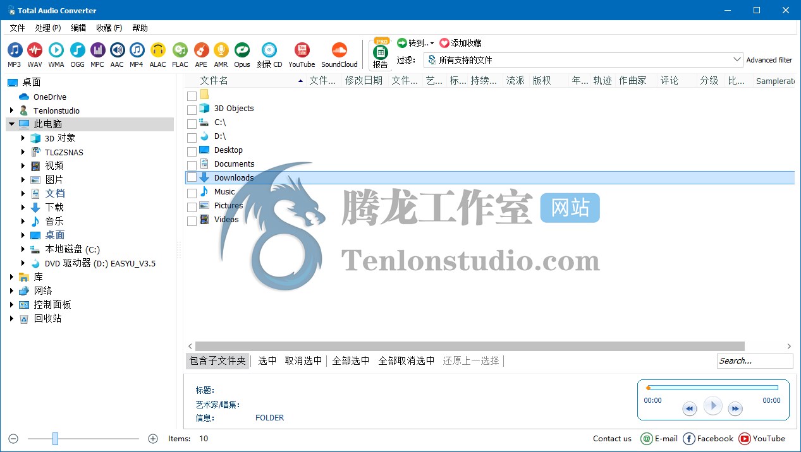
Task: Open the 收藏 (F) menu
Action: click(x=109, y=28)
